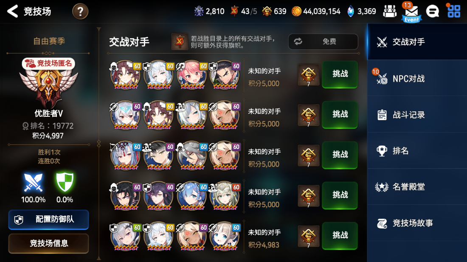Open the chat bubble icon
This screenshot has width=467, height=262.
(x=432, y=11)
